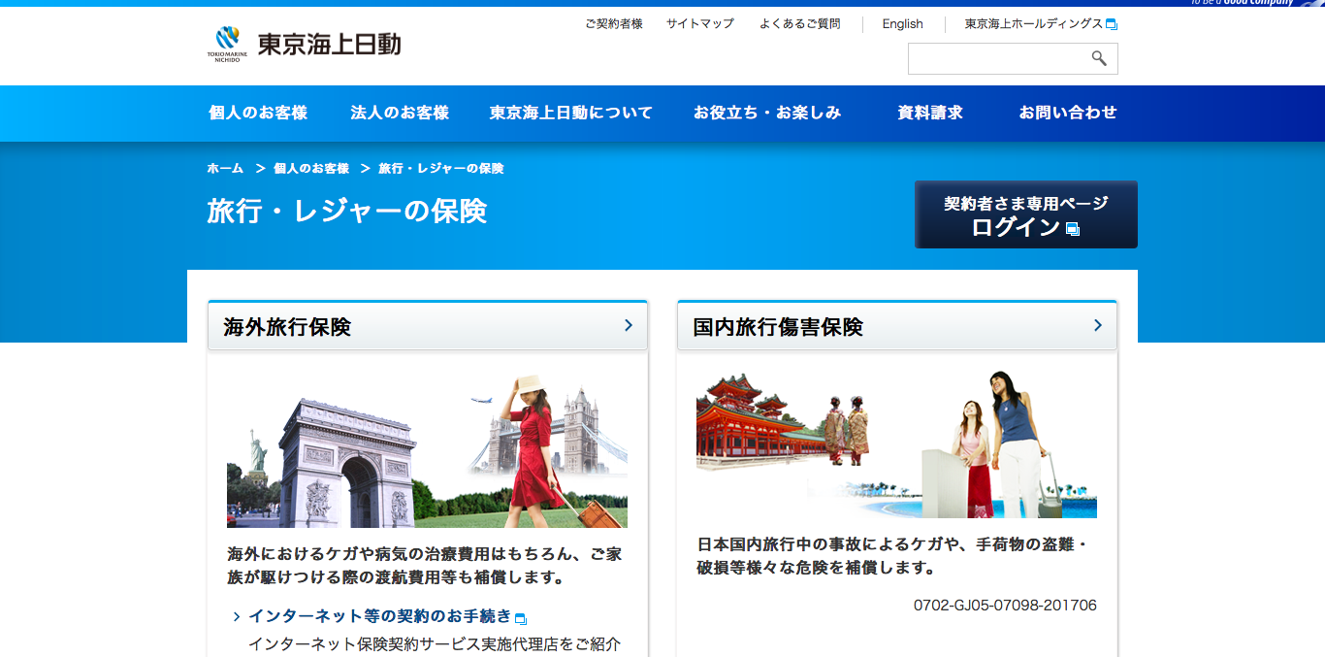Open the 東京海上日動について menu

pos(571,113)
